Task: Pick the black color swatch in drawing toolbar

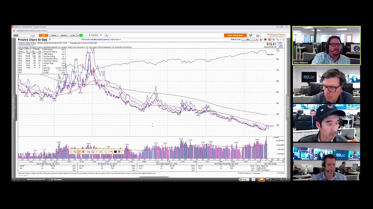Action: coord(115,152)
